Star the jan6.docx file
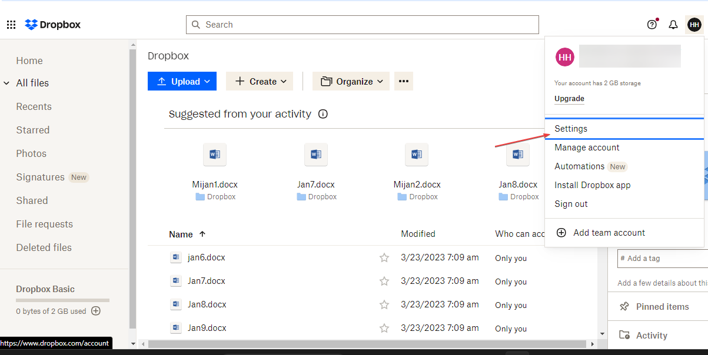Screen dimensions: 708x355 [x=384, y=257]
